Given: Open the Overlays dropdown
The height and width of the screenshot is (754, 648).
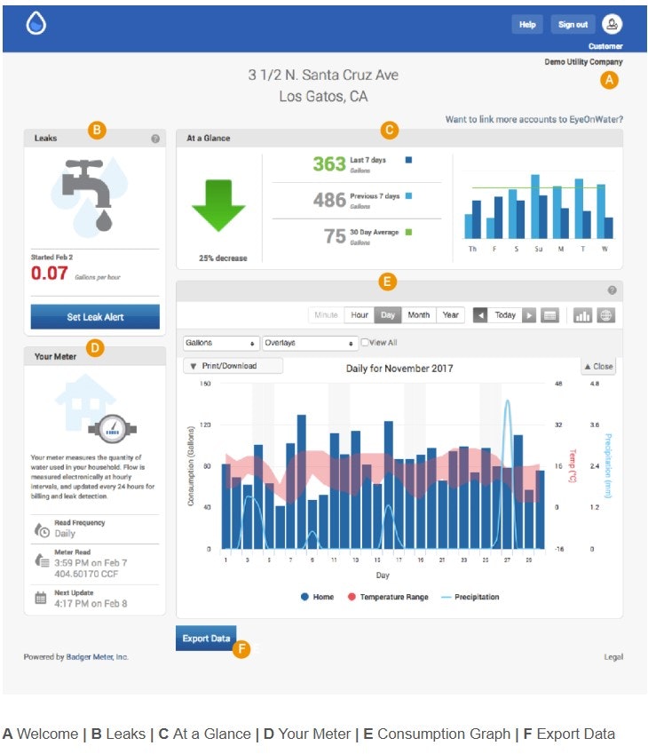Looking at the screenshot, I should tap(308, 342).
